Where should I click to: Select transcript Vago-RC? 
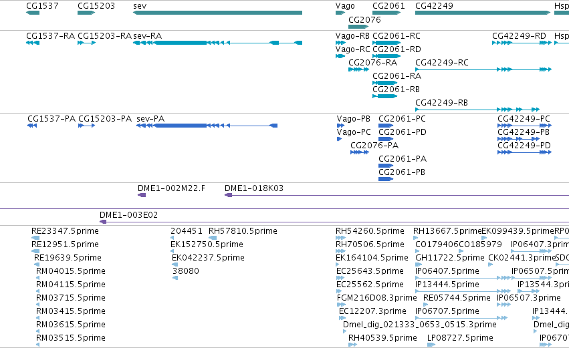340,56
